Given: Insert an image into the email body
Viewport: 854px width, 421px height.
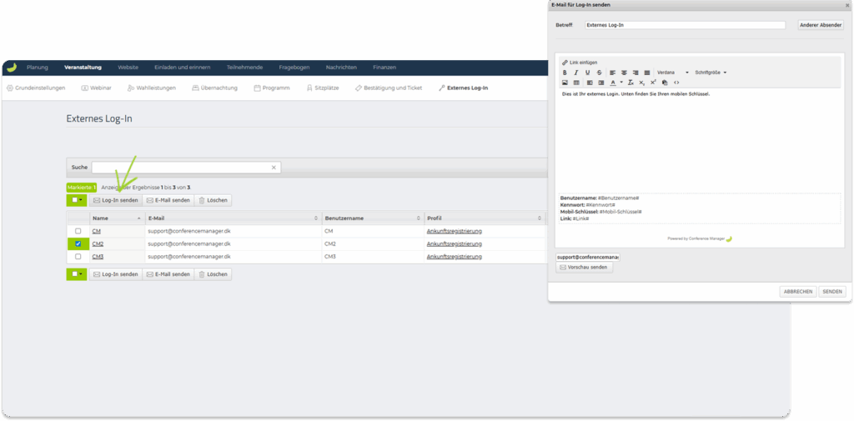Looking at the screenshot, I should (565, 83).
